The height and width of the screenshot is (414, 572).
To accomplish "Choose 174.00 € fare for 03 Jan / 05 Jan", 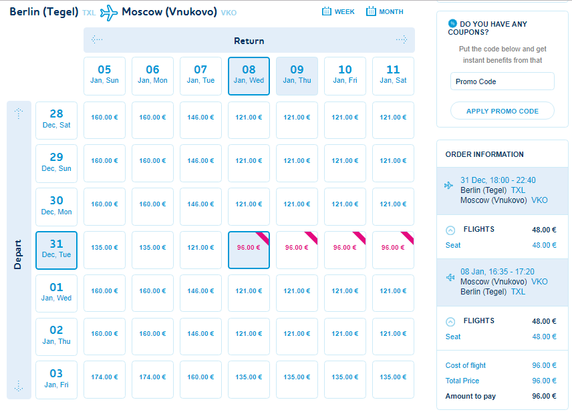I will click(104, 380).
